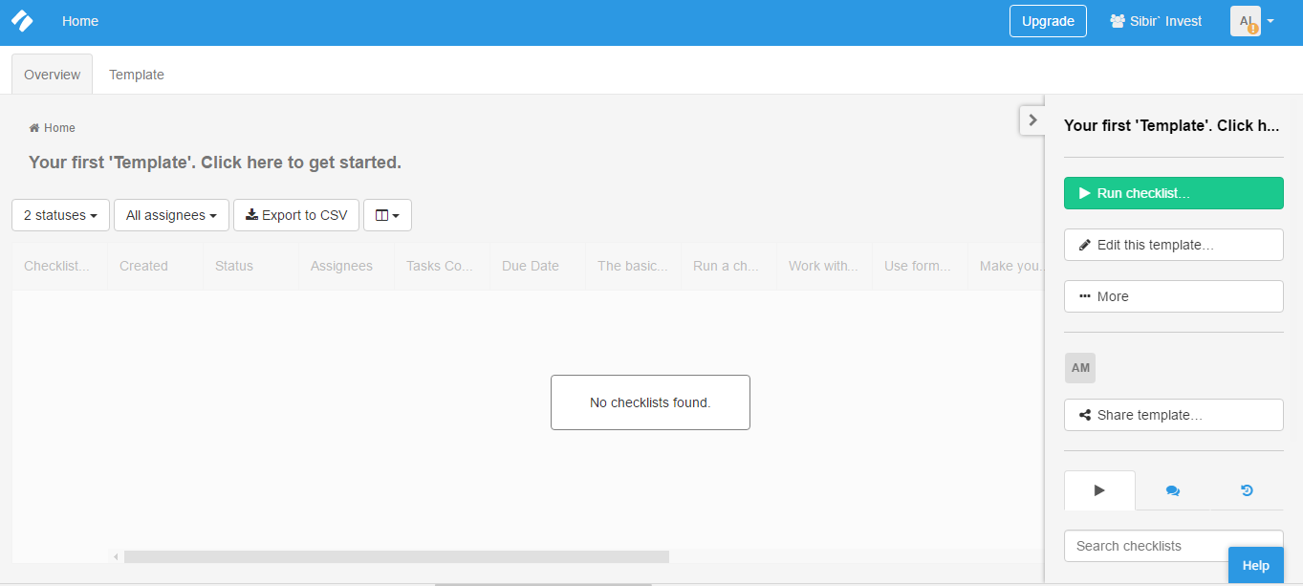Click the Home breadcrumb link
This screenshot has height=586, width=1303.
click(53, 128)
